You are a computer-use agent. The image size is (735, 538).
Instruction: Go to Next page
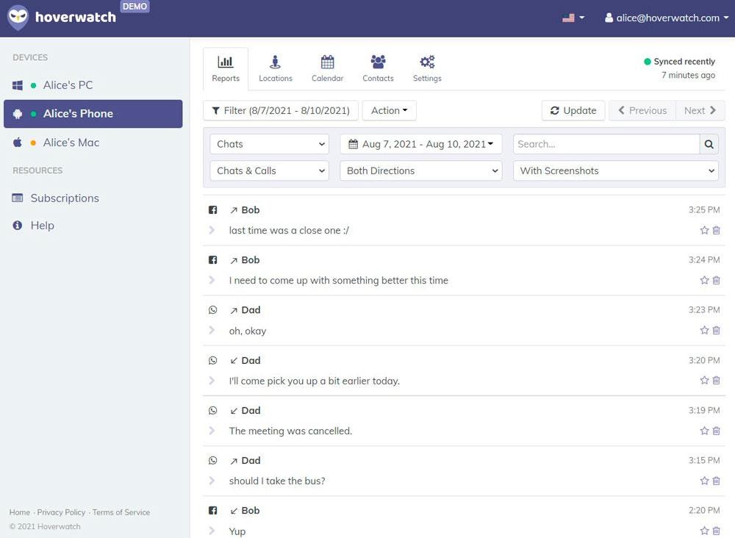700,110
